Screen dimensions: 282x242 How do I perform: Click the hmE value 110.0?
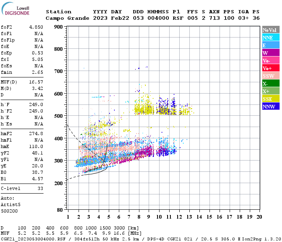click(36, 146)
